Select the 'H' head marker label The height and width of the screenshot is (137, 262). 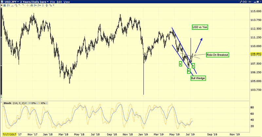(x=188, y=71)
